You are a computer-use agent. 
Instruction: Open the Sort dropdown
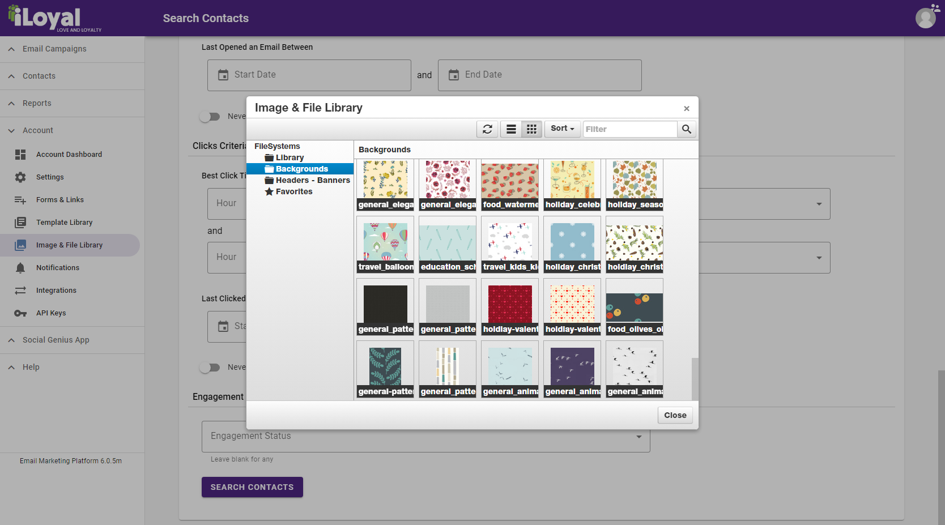click(x=562, y=129)
